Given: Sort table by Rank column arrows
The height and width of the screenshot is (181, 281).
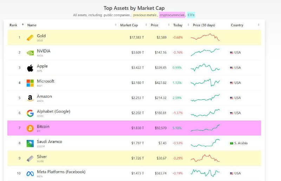Looking at the screenshot, I should click(23, 25).
